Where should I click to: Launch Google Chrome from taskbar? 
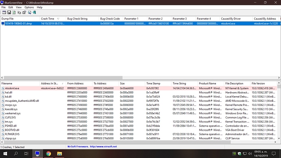(x=48, y=154)
